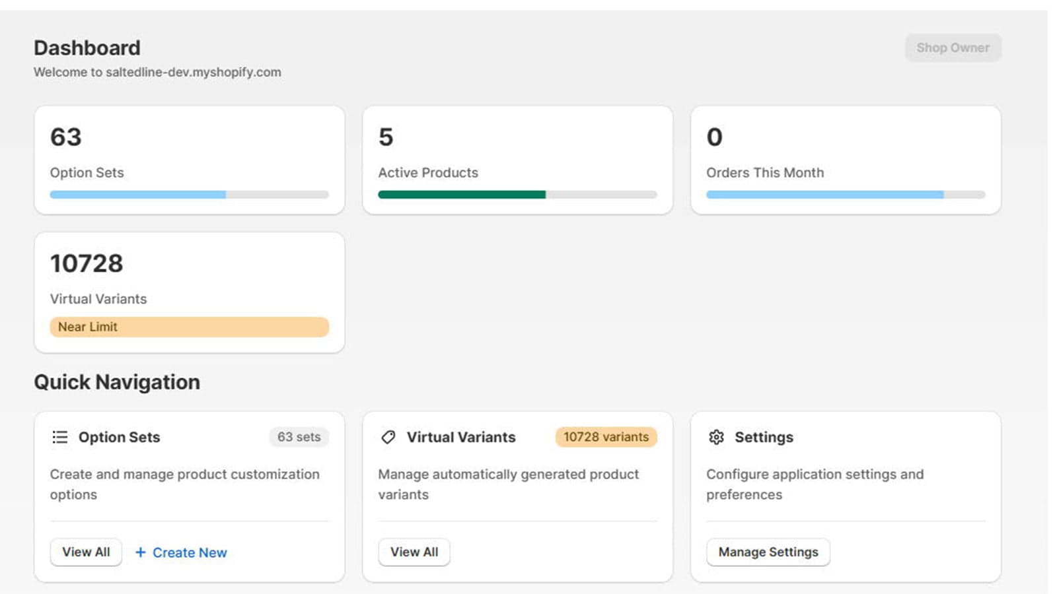
Task: Select the 10728 Virtual Variants number
Action: (x=87, y=263)
